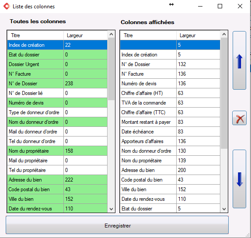Select 'TVA de la commande' in displayed columns
The image size is (251, 238).
point(170,103)
